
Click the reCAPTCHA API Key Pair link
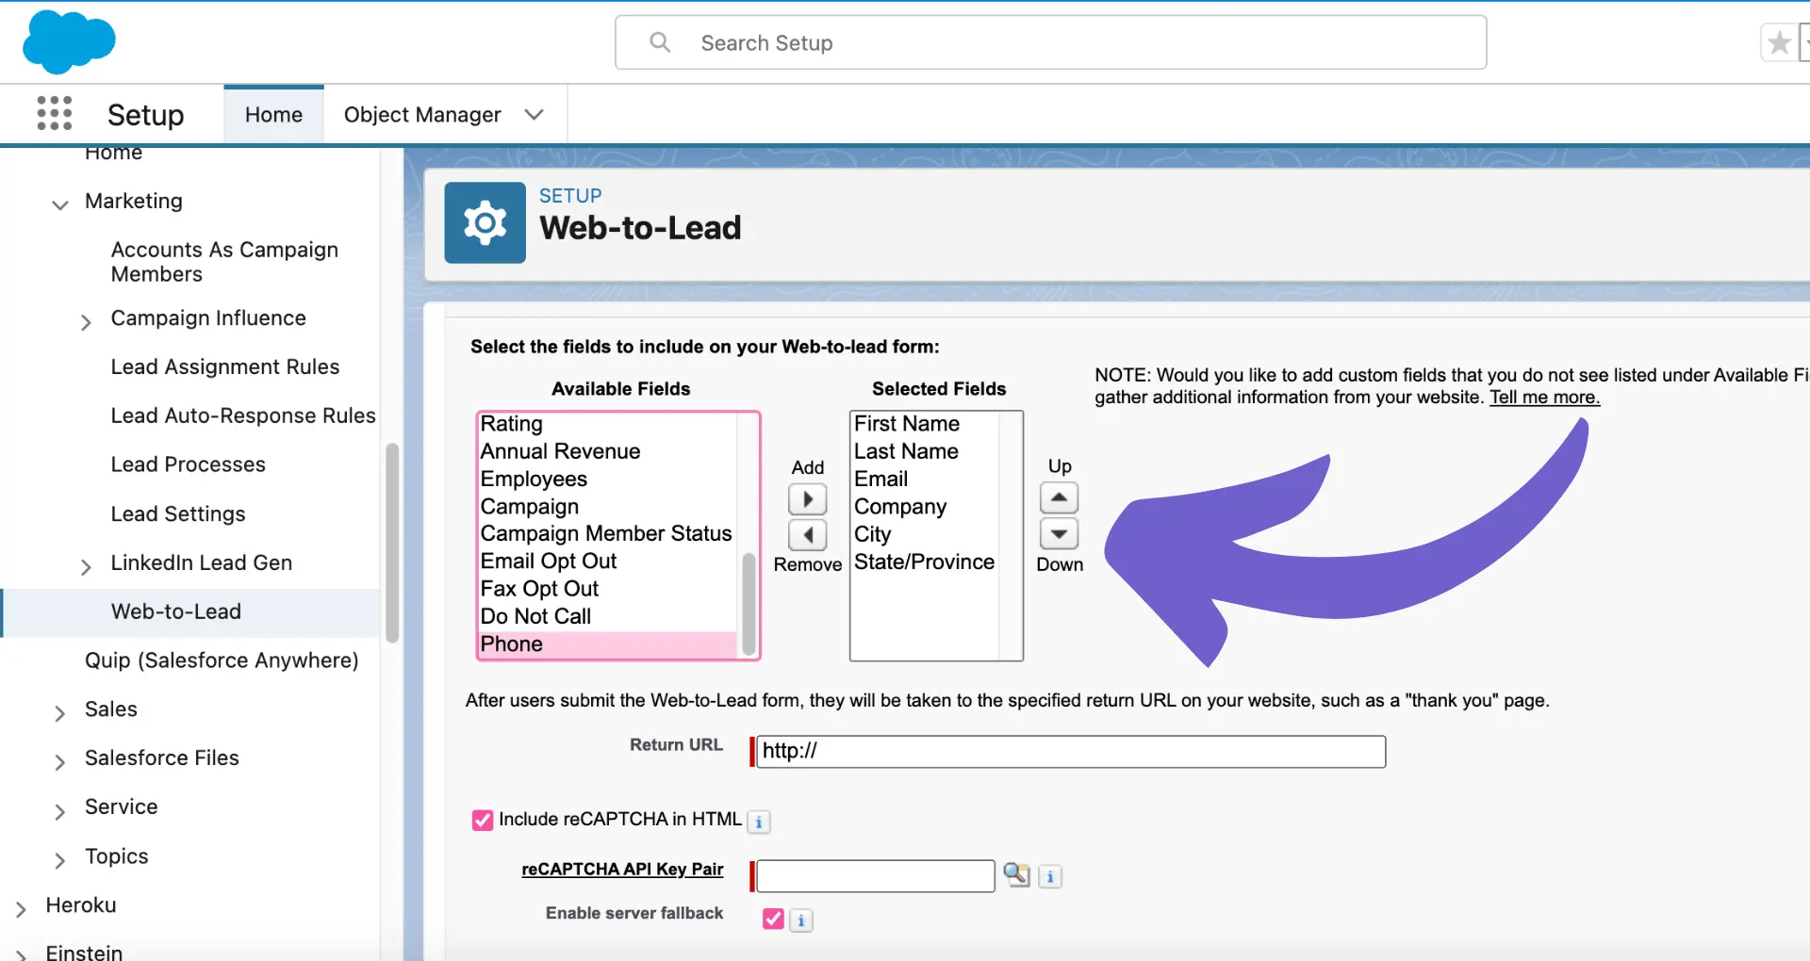pos(622,869)
